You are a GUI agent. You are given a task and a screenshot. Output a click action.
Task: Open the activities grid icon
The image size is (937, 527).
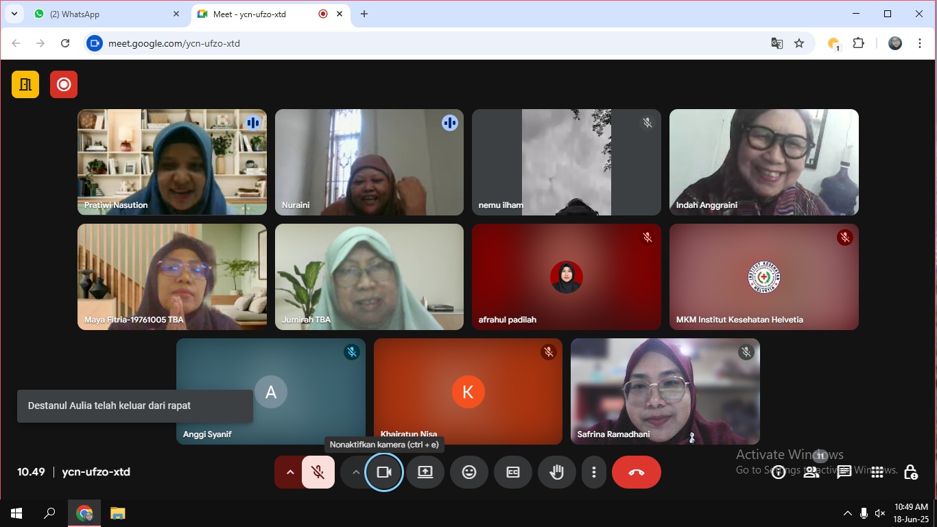877,472
